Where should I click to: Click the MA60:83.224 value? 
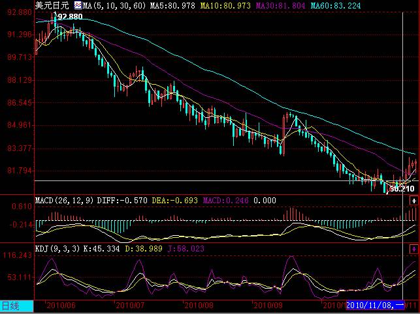pos(336,5)
